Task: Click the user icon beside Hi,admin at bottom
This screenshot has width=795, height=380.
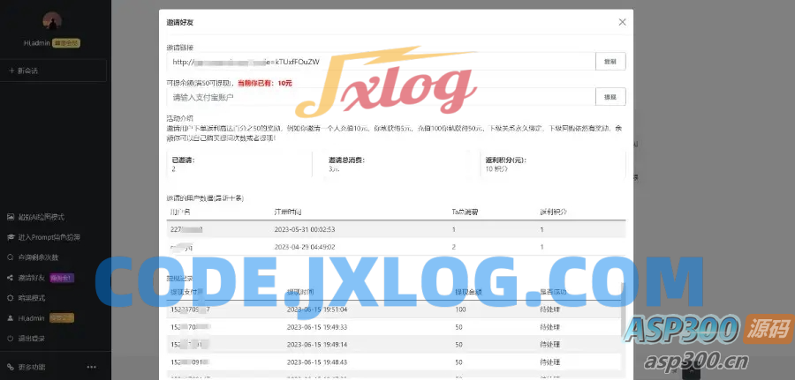Action: [x=11, y=318]
